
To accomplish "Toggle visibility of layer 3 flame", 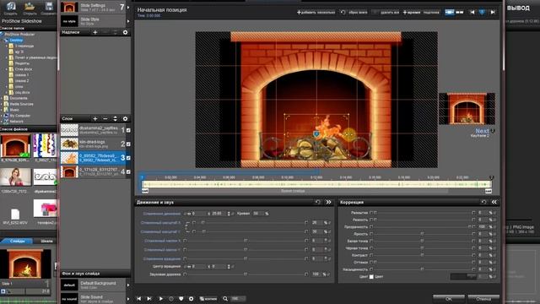I will click(128, 158).
